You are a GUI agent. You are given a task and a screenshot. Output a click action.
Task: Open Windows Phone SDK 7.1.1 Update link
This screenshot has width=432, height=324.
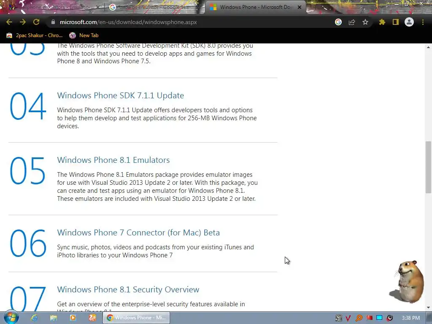coord(120,95)
